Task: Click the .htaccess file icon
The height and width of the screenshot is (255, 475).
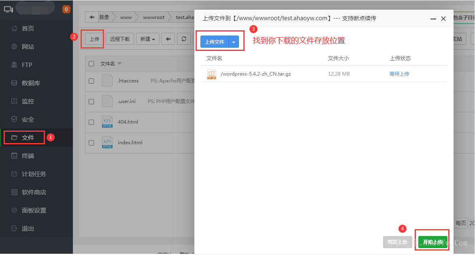Action: tap(107, 81)
